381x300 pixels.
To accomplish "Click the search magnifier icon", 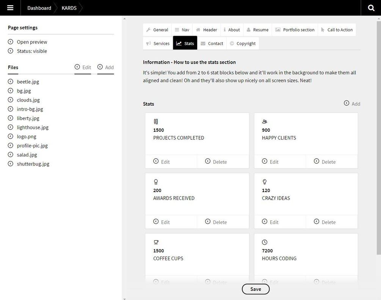I will tap(371, 8).
